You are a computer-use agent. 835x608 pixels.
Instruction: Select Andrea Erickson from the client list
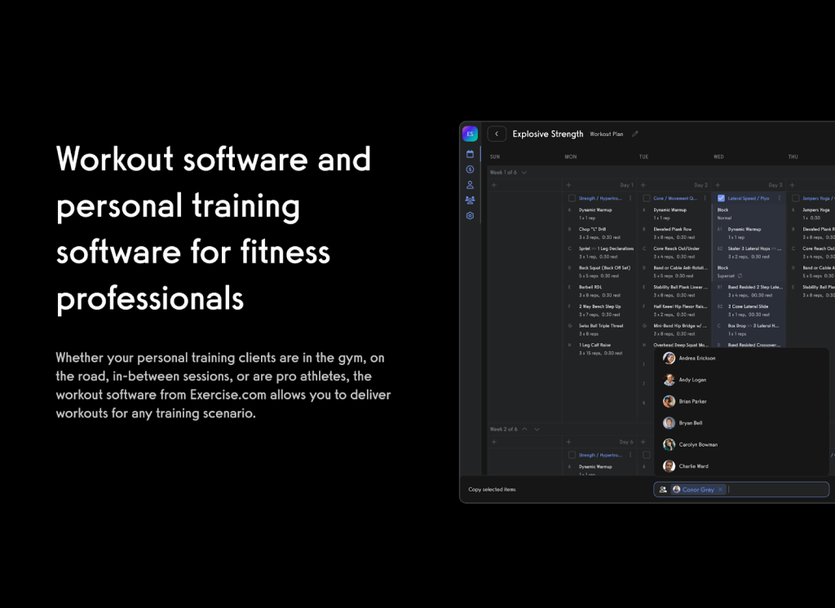tap(696, 359)
